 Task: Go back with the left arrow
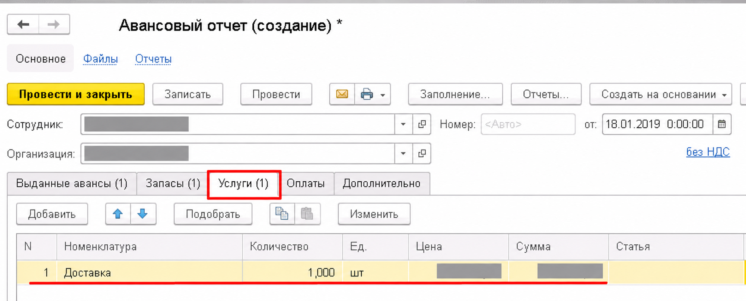pyautogui.click(x=23, y=24)
